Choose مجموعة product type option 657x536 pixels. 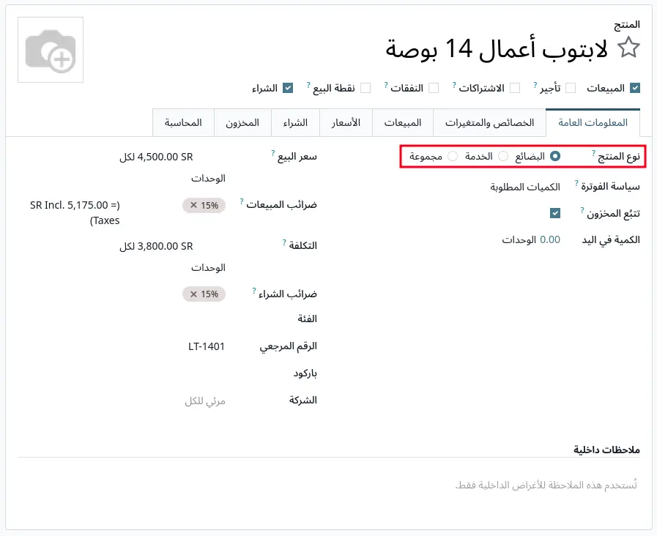pos(453,156)
